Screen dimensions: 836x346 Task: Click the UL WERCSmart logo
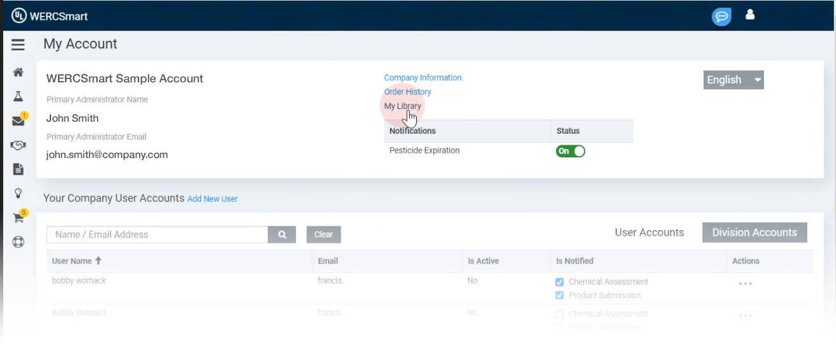[50, 15]
